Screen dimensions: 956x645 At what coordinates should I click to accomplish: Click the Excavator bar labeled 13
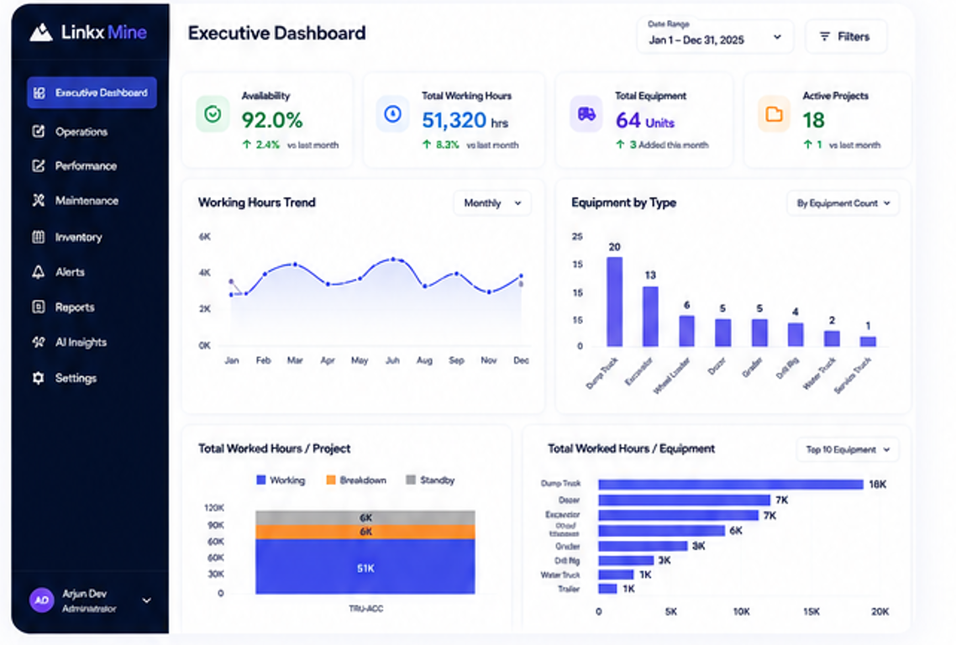[x=650, y=317]
